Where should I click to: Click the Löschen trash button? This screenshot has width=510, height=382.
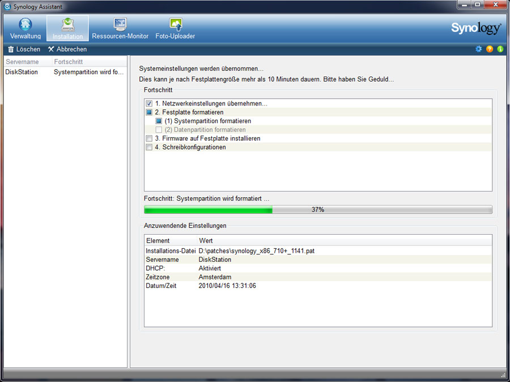[24, 49]
